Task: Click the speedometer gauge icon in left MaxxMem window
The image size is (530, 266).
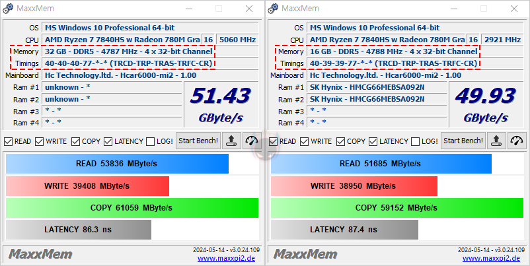Action: click(252, 141)
